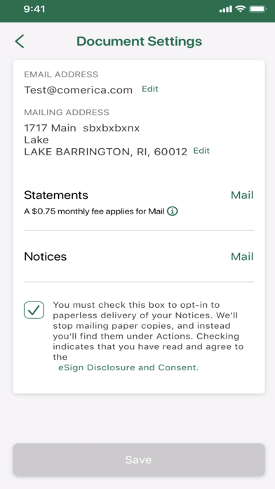Screen dimensions: 275x489
Task: Tap the Wi-Fi status icon
Action: coord(241,9)
